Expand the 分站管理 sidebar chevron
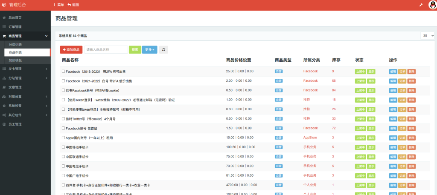 [x=46, y=78]
